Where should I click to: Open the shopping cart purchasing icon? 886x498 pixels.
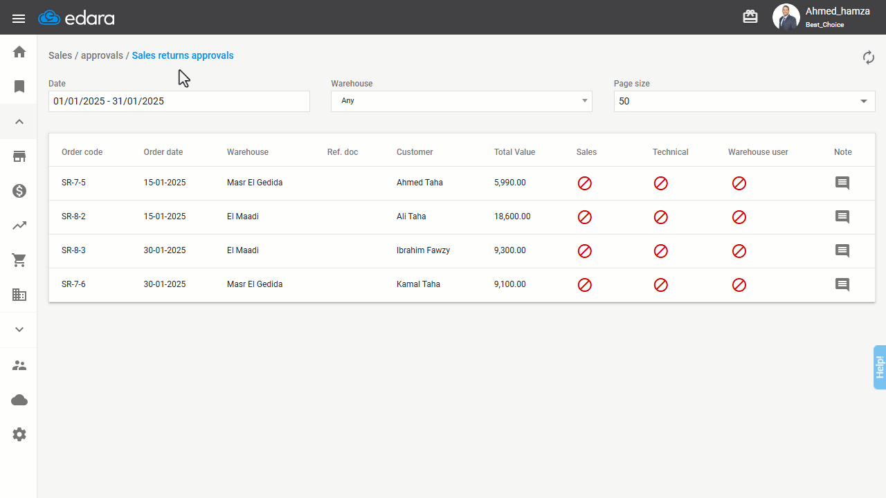[x=19, y=260]
